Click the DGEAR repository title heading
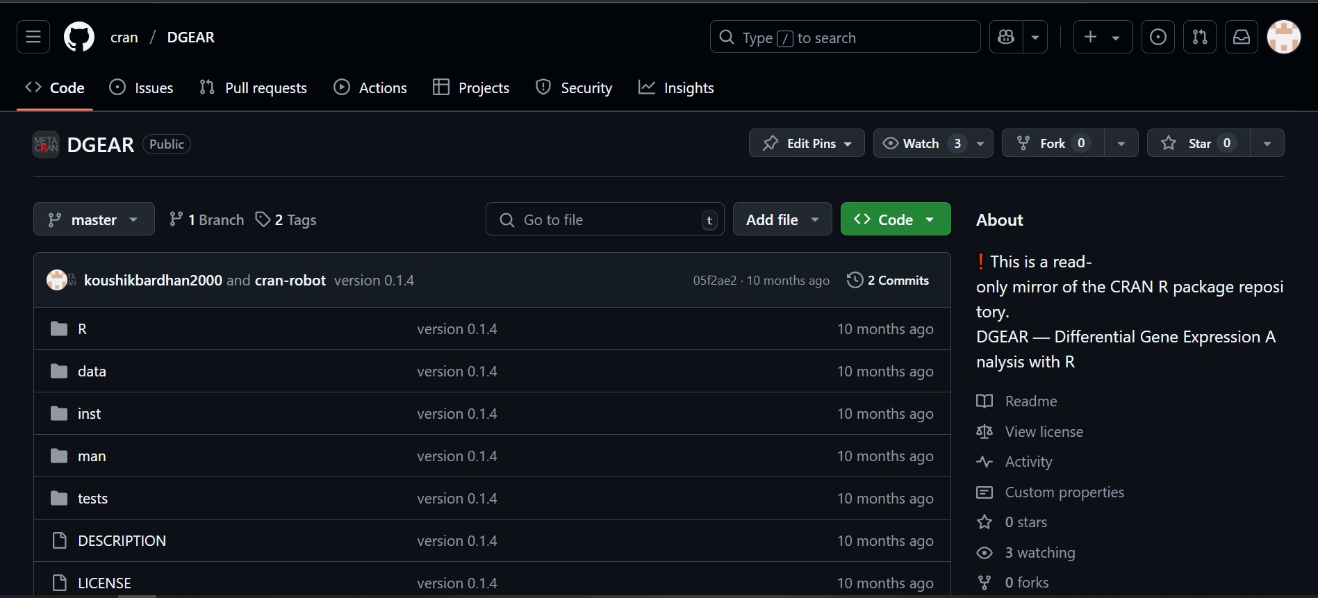 pos(101,144)
